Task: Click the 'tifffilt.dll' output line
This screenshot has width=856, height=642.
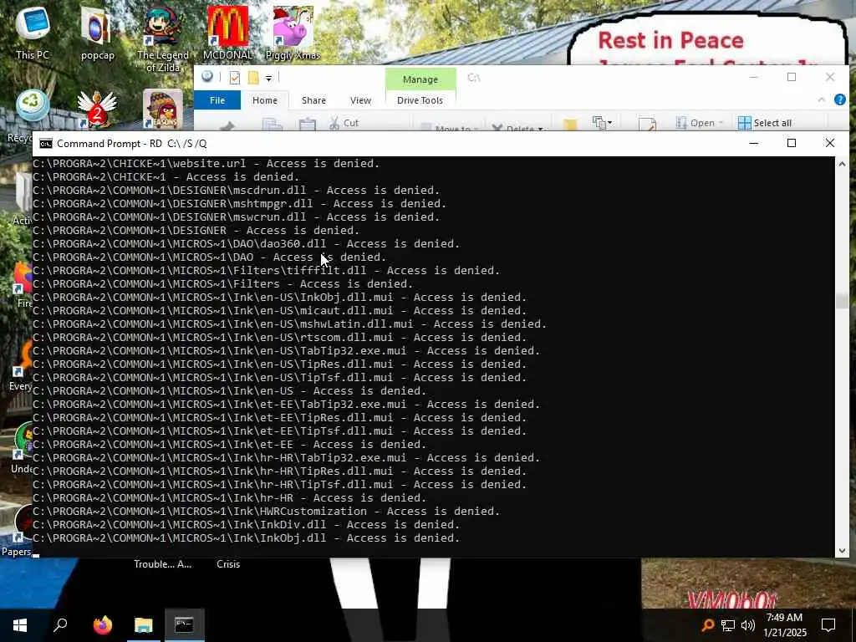Action: click(x=267, y=270)
